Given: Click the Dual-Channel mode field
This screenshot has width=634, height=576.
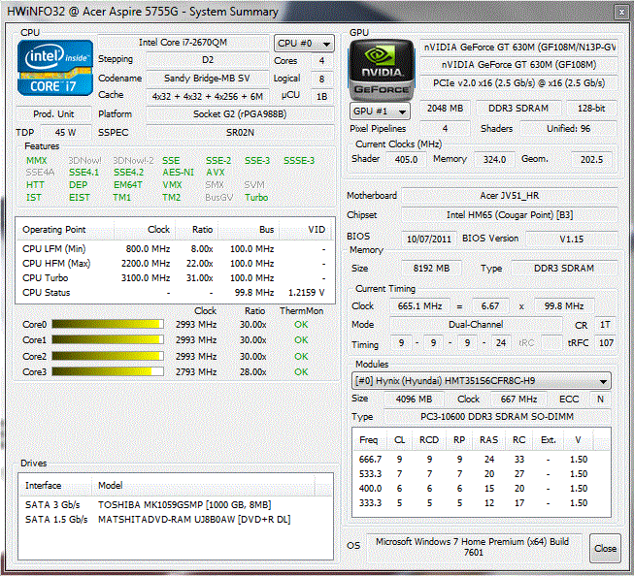Looking at the screenshot, I should pos(476,324).
